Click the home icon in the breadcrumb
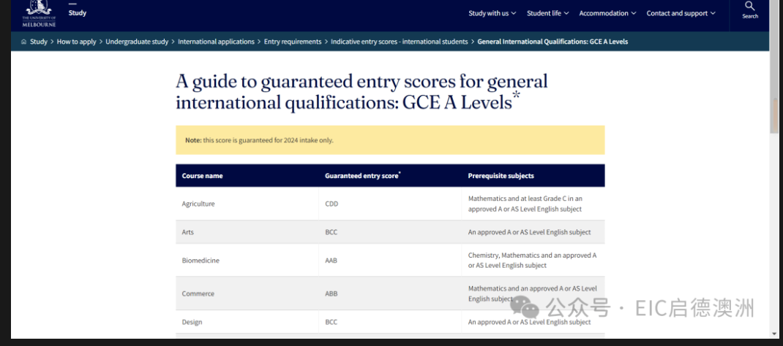 24,42
